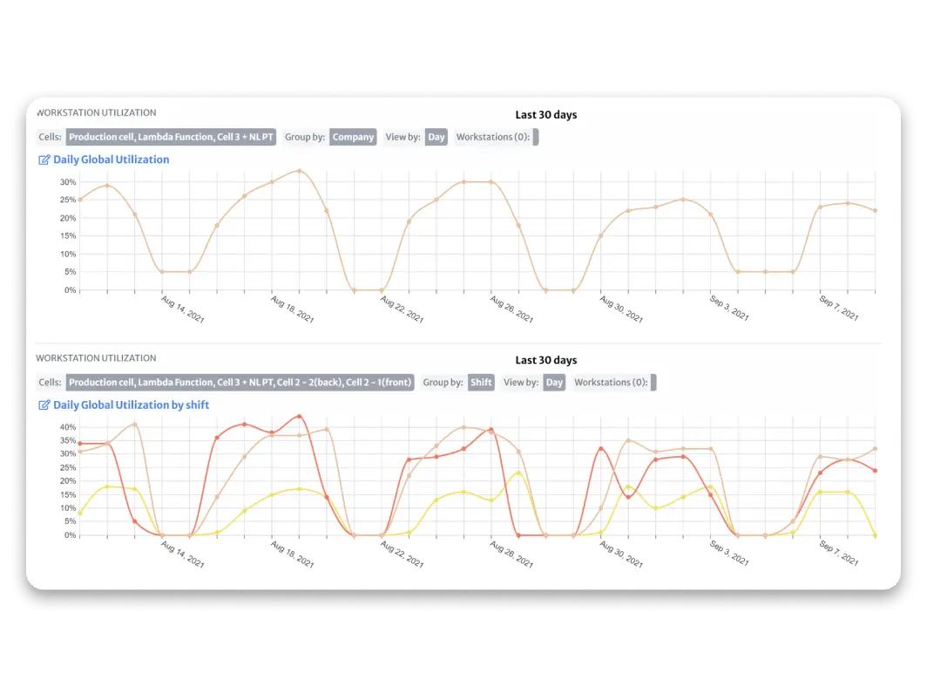The width and height of the screenshot is (927, 687).
Task: Click the top WORKSTATION UTILIZATION panel title
Action: pyautogui.click(x=96, y=112)
